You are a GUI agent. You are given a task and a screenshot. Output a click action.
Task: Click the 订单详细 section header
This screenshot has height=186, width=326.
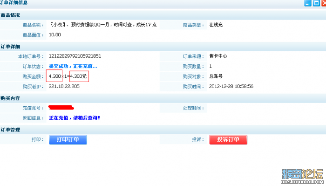point(10,47)
